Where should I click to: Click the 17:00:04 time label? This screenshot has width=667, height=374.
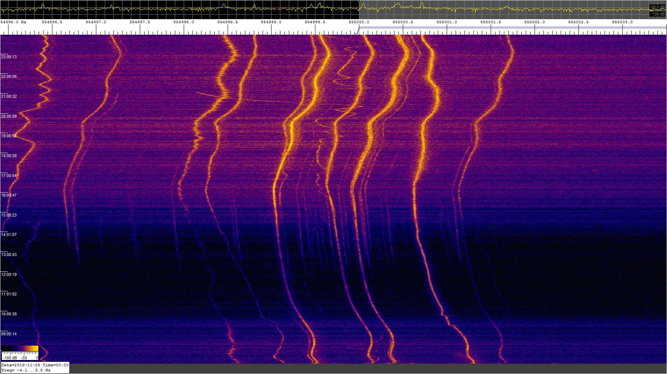pyautogui.click(x=9, y=176)
